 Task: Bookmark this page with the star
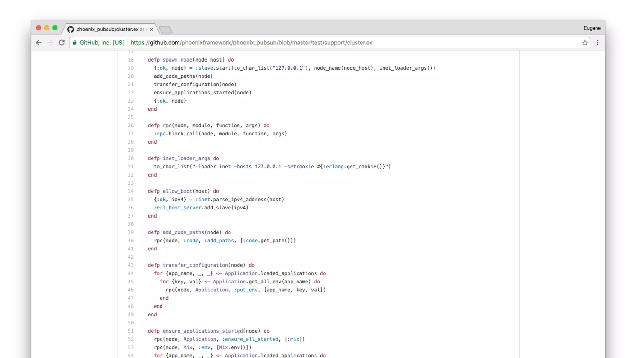point(585,43)
